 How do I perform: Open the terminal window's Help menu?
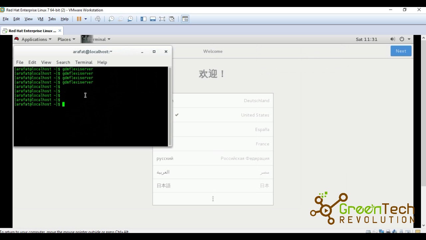click(x=102, y=62)
